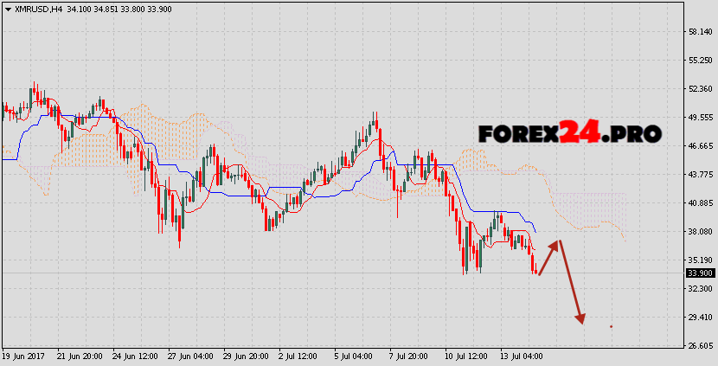Click the 33.900 current price tag
Image resolution: width=718 pixels, height=366 pixels.
[x=699, y=273]
